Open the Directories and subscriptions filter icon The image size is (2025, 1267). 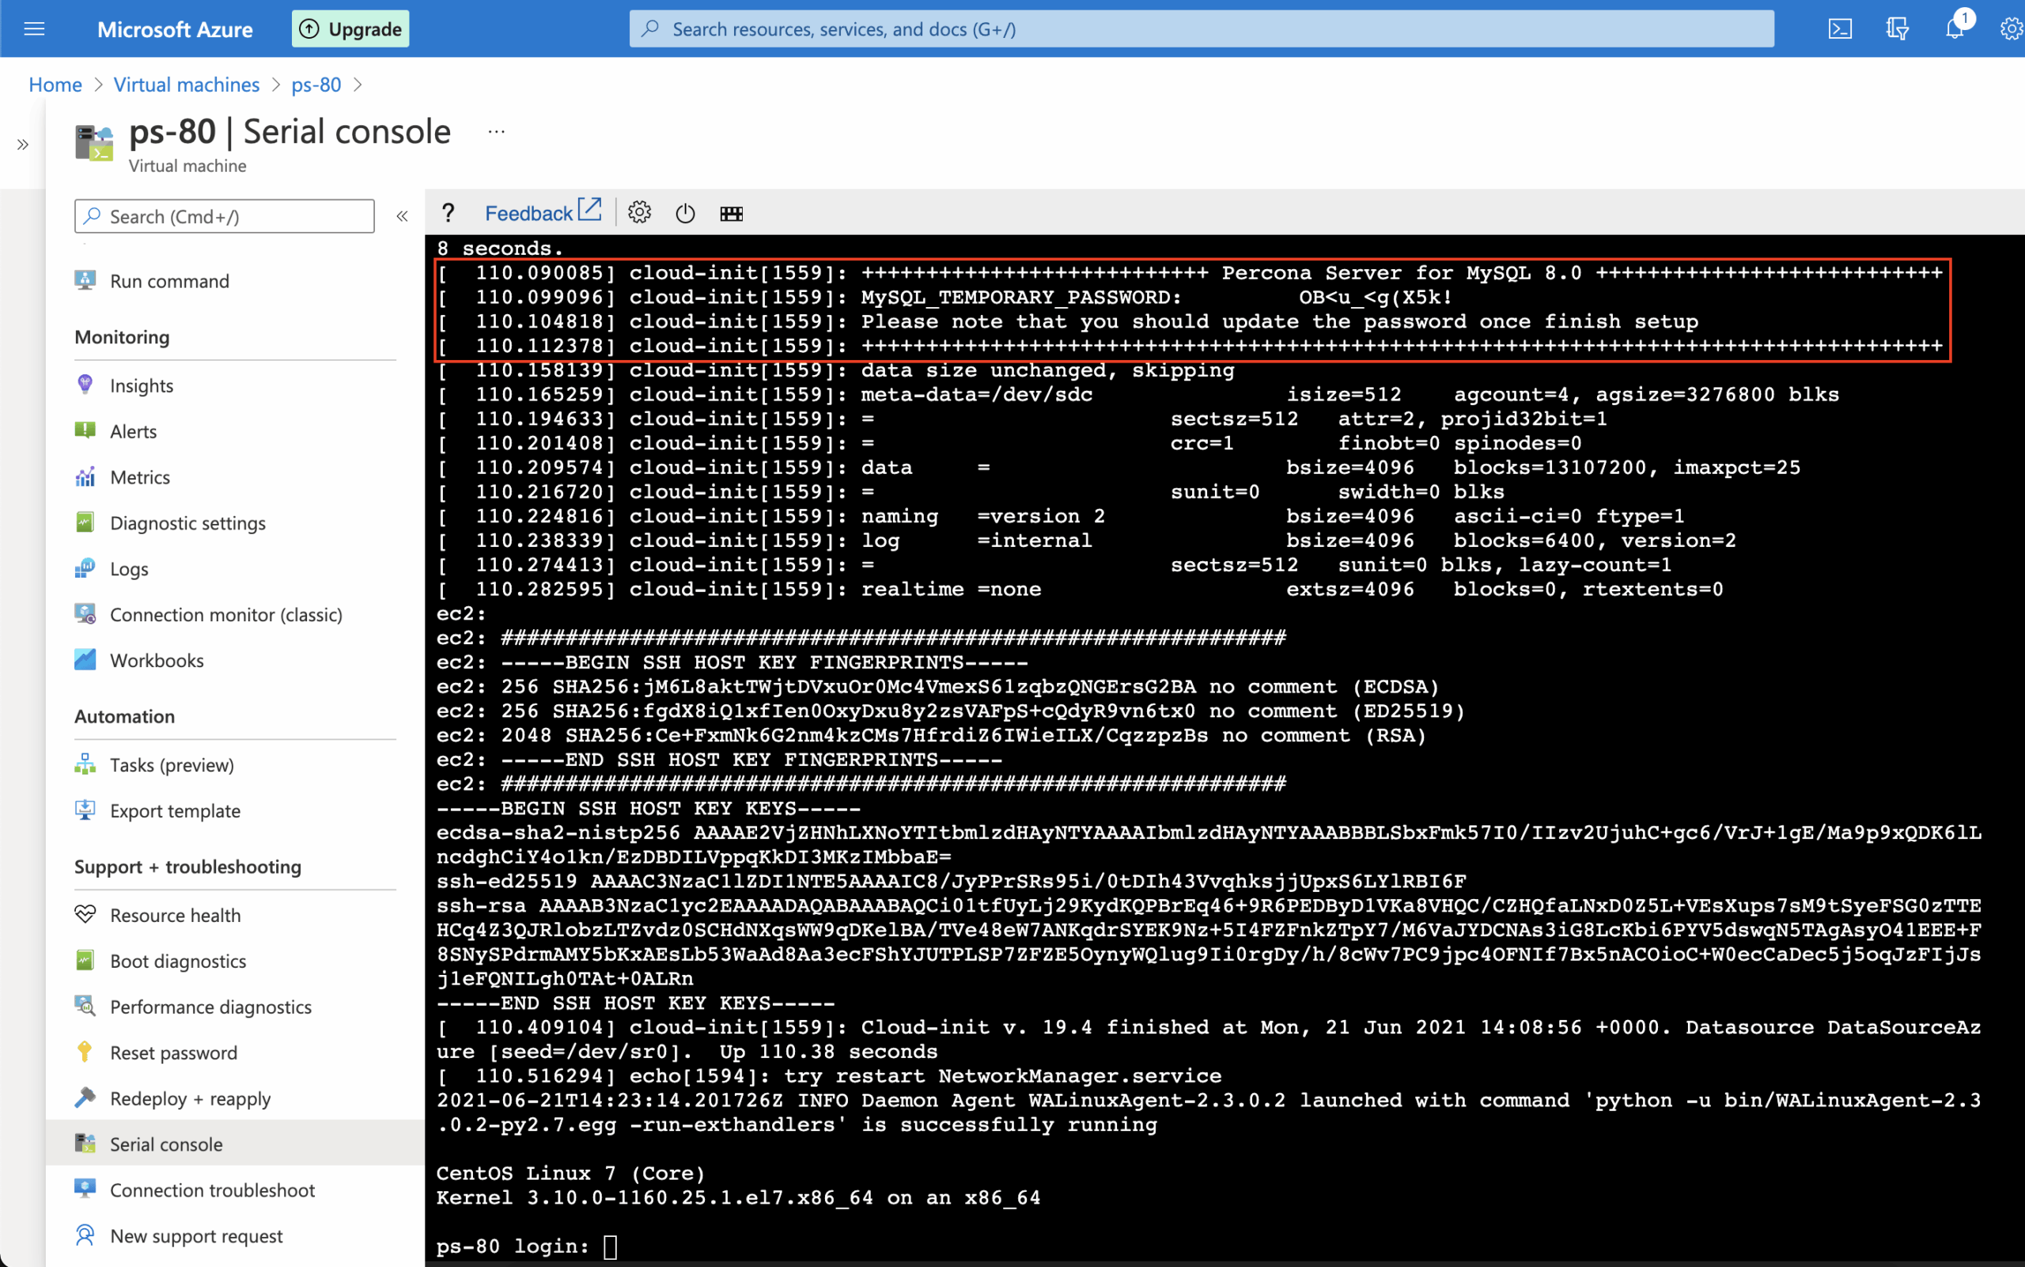pyautogui.click(x=1897, y=29)
